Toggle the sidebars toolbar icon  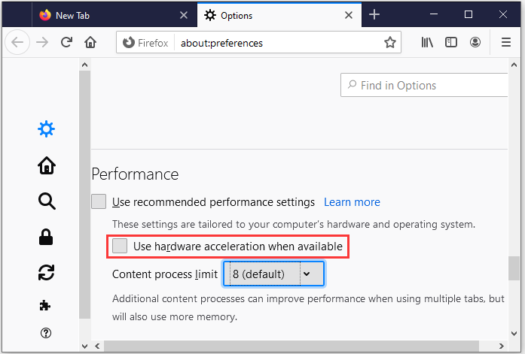451,42
